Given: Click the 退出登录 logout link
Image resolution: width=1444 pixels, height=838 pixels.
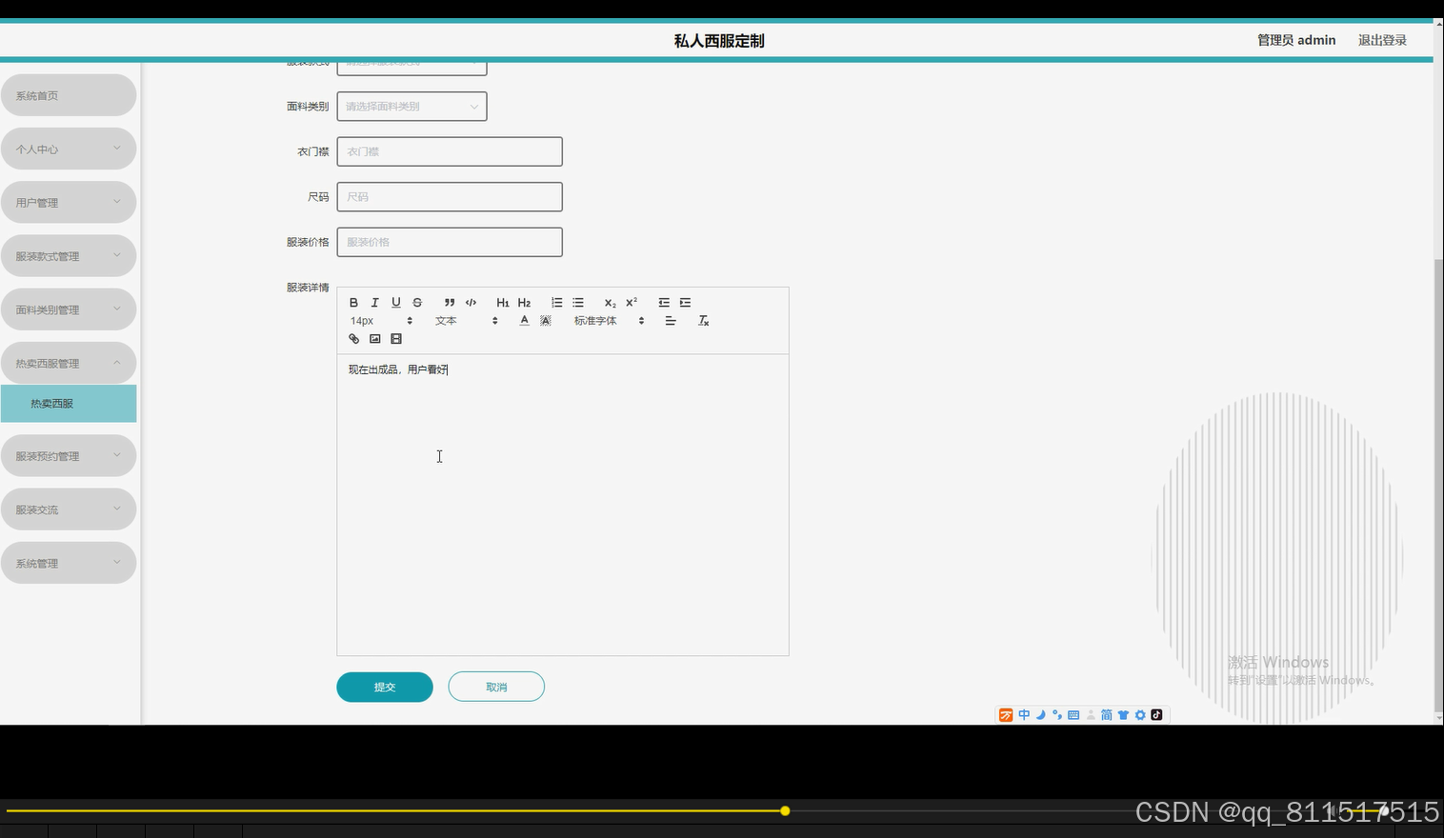Looking at the screenshot, I should click(x=1382, y=40).
